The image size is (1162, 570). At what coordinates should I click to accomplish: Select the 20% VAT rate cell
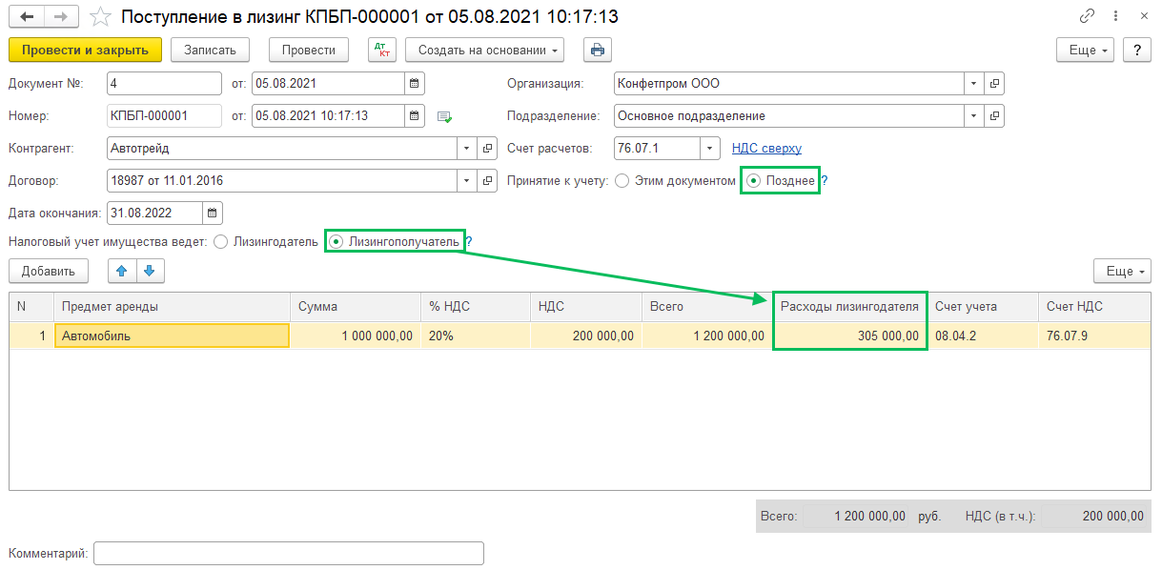click(x=475, y=336)
